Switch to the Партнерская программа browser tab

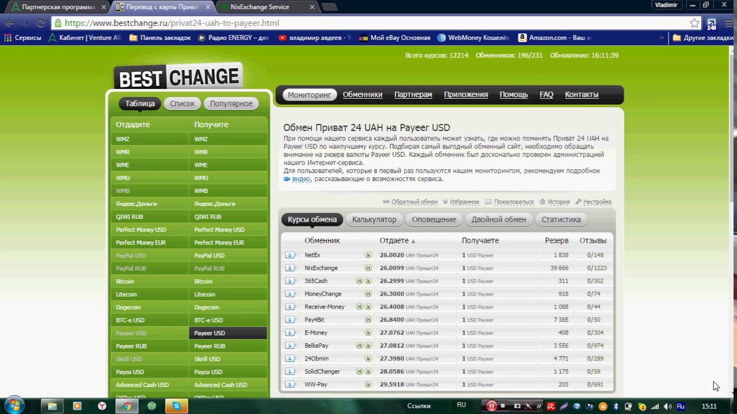(x=58, y=7)
